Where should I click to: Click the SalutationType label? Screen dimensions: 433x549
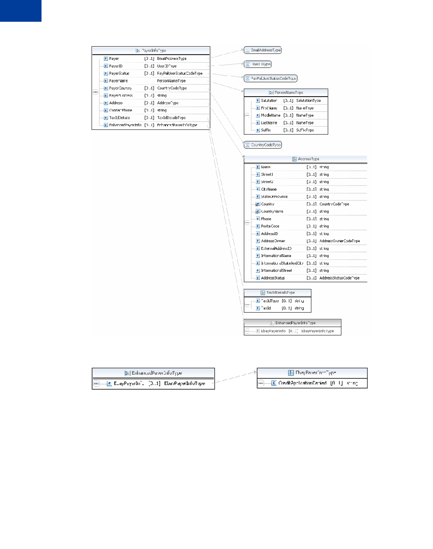click(308, 101)
